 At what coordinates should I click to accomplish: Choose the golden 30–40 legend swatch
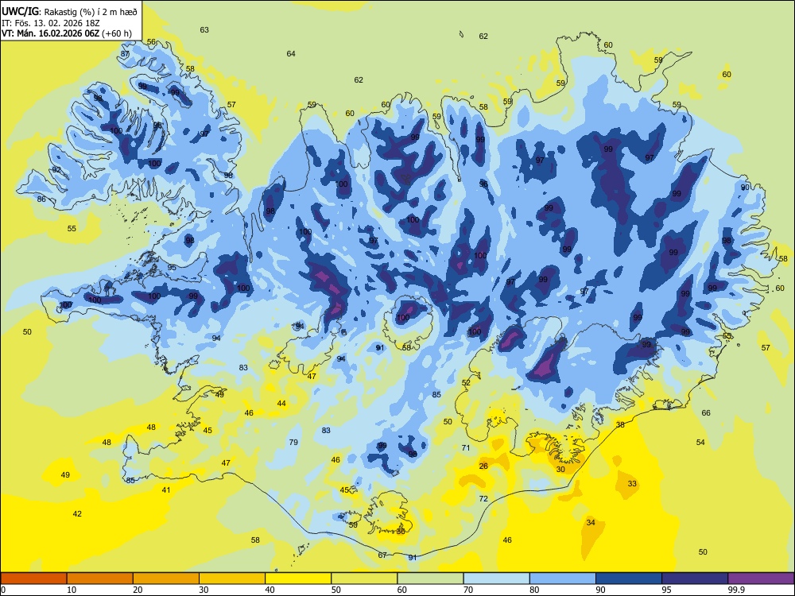click(x=232, y=579)
